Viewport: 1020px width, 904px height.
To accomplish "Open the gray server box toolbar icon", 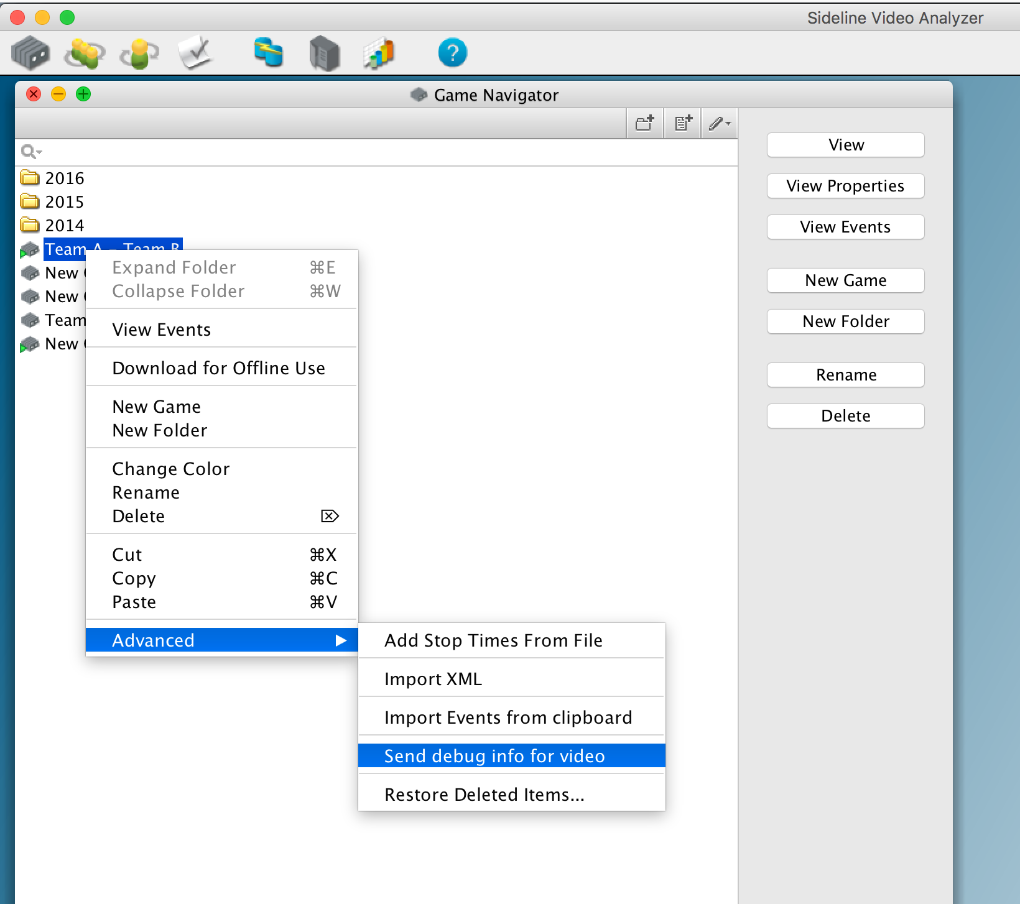I will click(x=324, y=53).
